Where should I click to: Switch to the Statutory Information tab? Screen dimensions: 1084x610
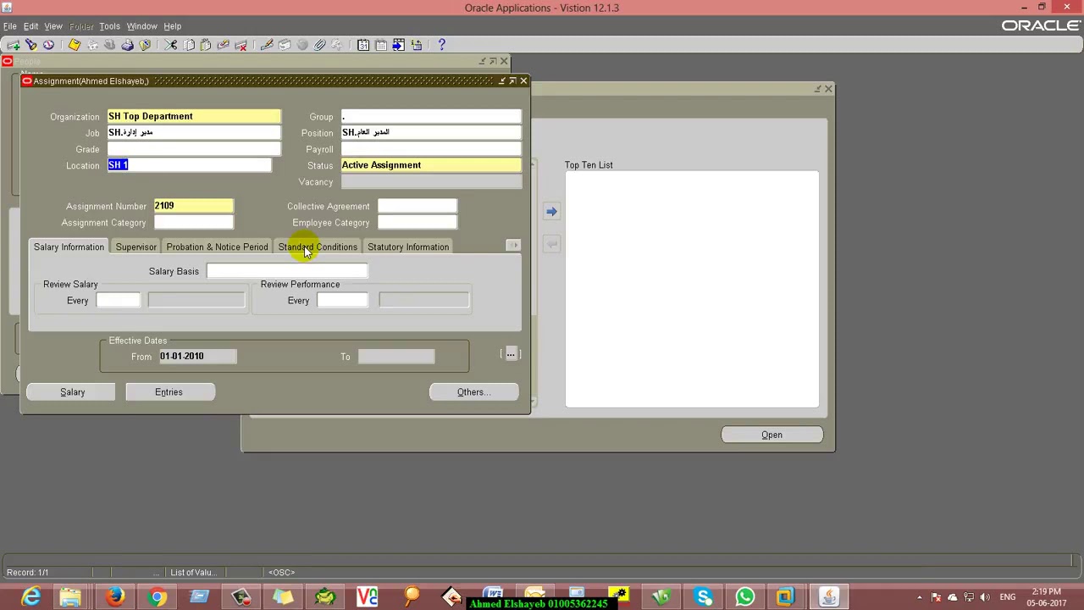click(408, 247)
